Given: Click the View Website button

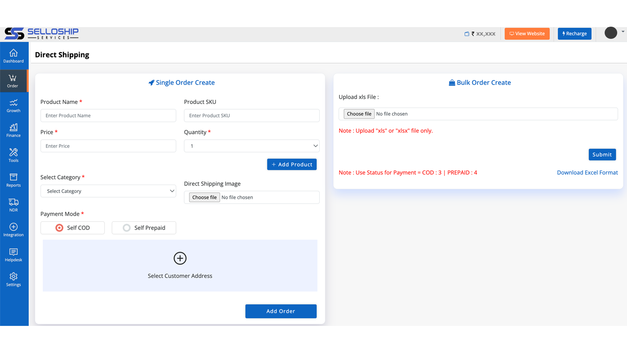Looking at the screenshot, I should tap(527, 33).
